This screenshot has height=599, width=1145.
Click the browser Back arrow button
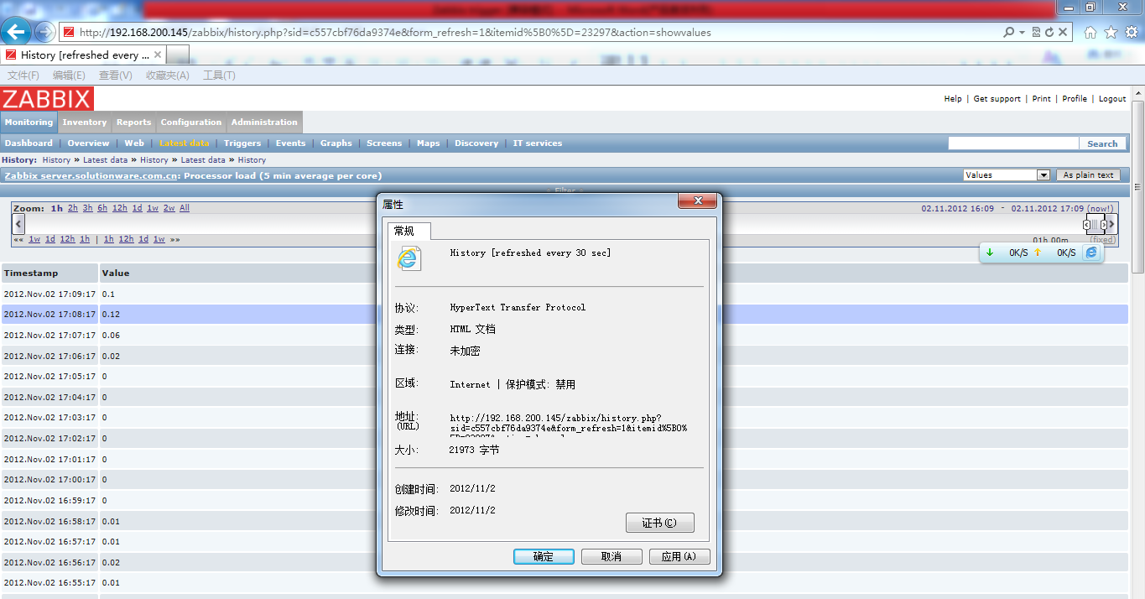[16, 33]
